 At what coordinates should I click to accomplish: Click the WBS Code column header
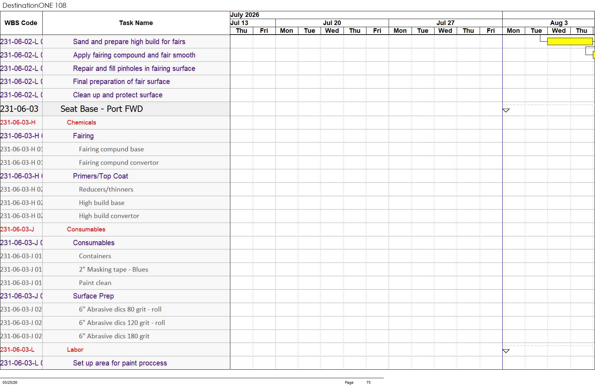(x=21, y=23)
